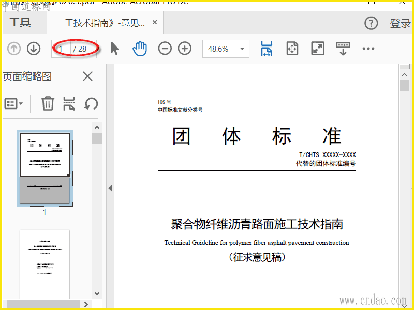Go to previous page arrow
This screenshot has height=310, width=414.
[x=14, y=49]
